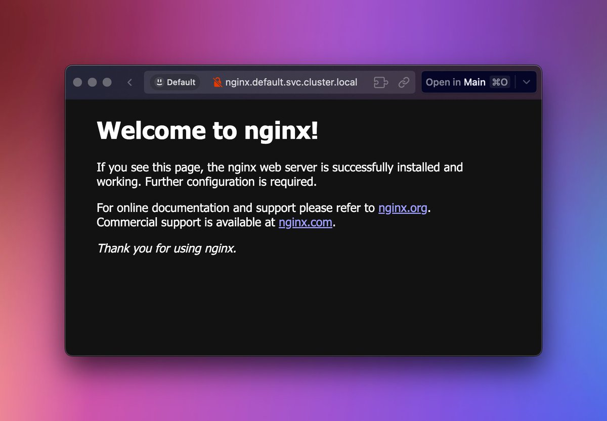Open the extensions puzzle-piece icon
The image size is (607, 421).
(380, 82)
